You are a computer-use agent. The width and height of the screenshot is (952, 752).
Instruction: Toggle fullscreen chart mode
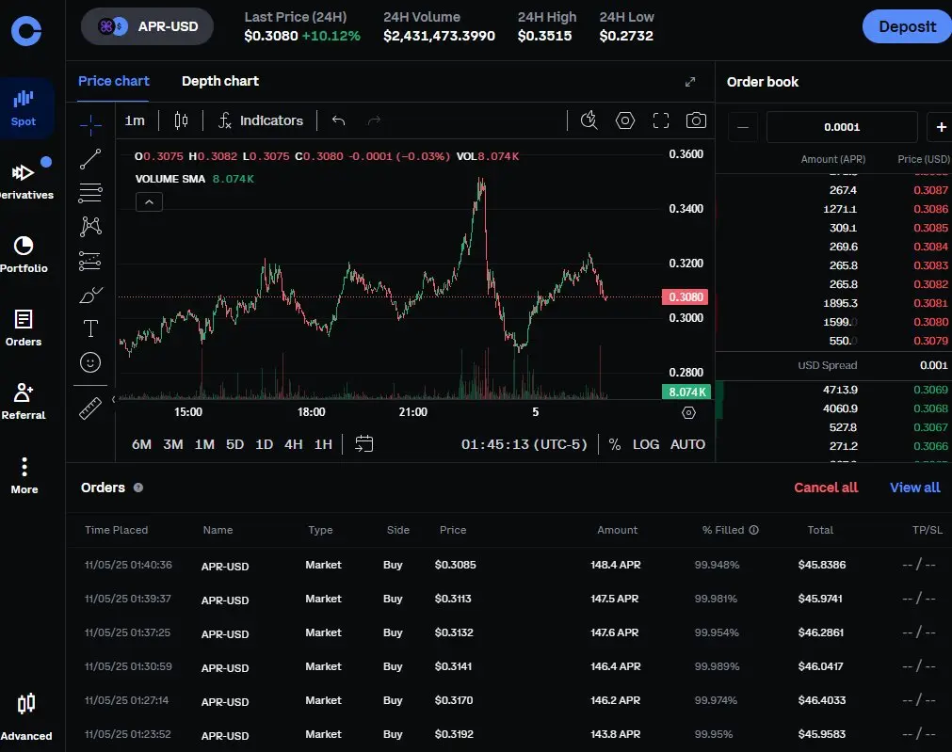point(661,120)
